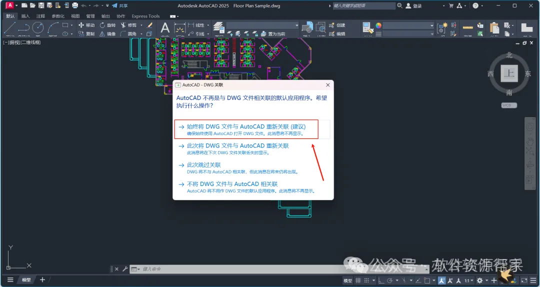Image resolution: width=540 pixels, height=287 pixels.
Task: Click the Help question mark icon
Action: (x=475, y=5)
